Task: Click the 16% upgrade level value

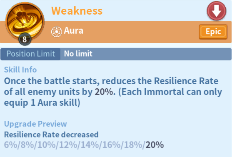Action: tap(112, 145)
